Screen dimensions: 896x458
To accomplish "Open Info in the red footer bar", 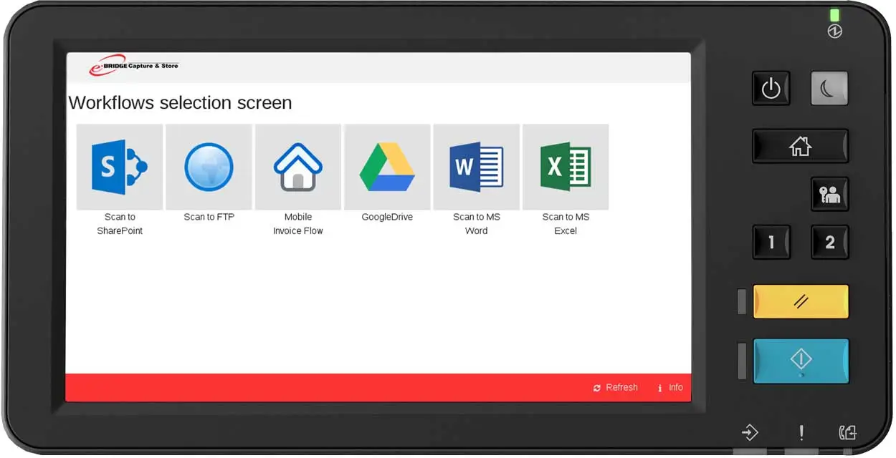I will point(670,387).
